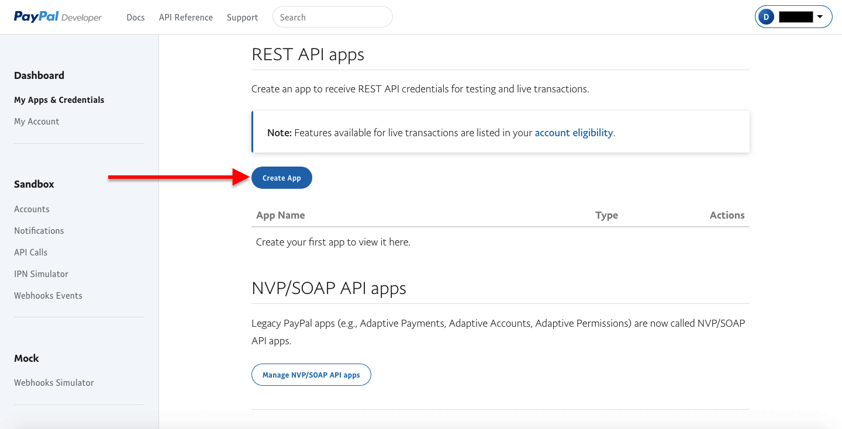Open the Docs menu
Viewport: 842px width, 429px height.
135,18
